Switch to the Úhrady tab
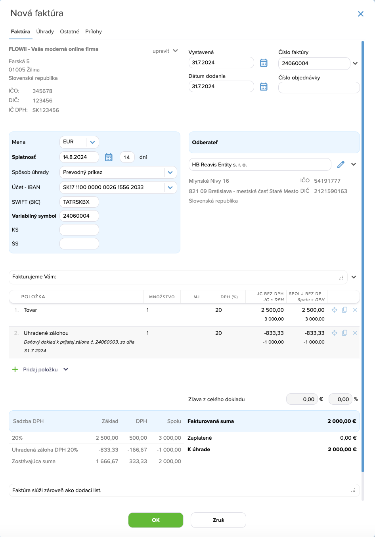 pyautogui.click(x=45, y=32)
